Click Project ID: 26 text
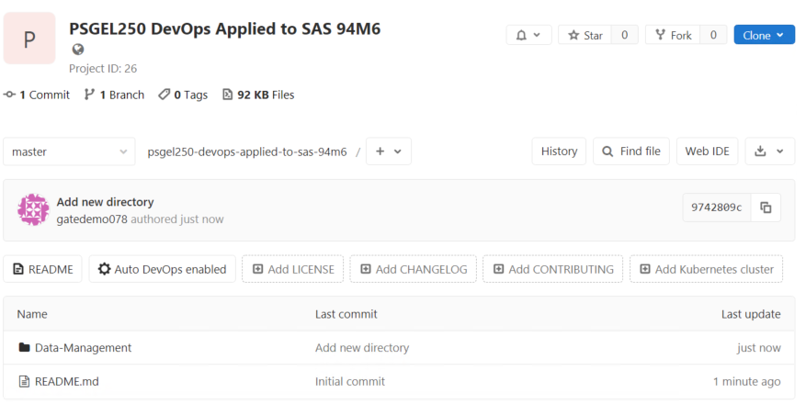Viewport: 806px width, 404px height. [103, 68]
